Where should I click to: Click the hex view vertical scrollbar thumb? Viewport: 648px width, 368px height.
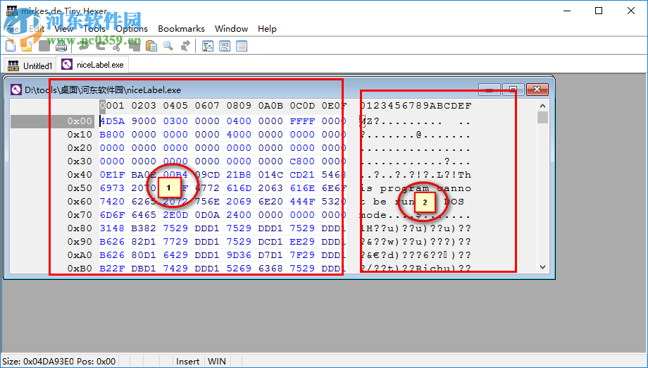pos(542,118)
